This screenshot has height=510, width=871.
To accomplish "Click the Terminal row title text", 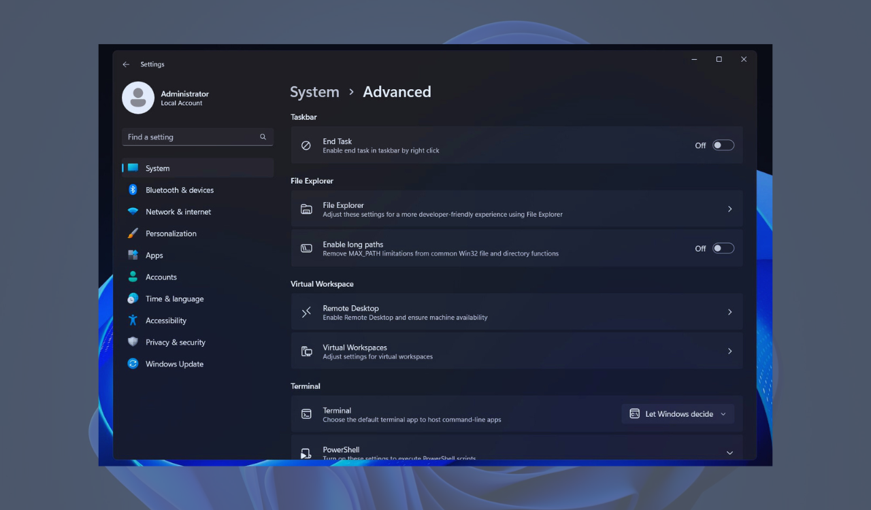I will pos(337,410).
